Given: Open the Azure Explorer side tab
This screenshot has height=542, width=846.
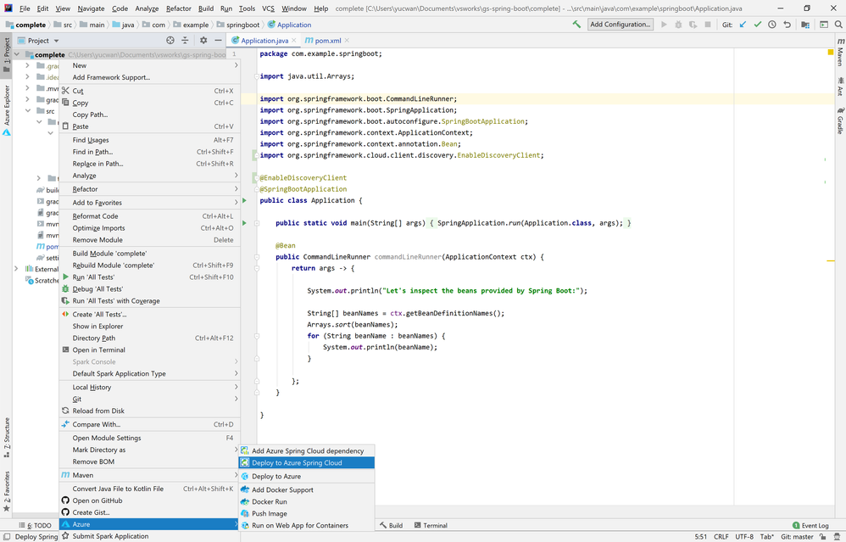Looking at the screenshot, I should tap(7, 109).
